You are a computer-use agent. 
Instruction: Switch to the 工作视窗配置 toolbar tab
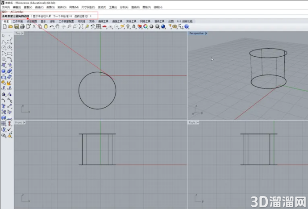(66, 21)
